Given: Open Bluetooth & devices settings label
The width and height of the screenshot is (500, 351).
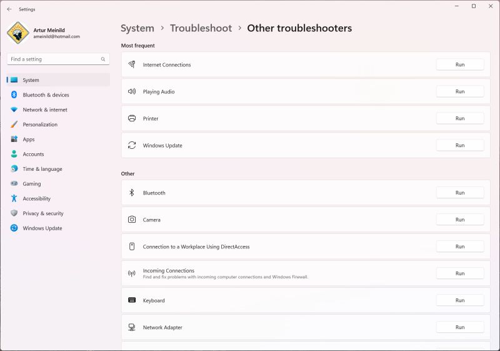Looking at the screenshot, I should coord(46,94).
